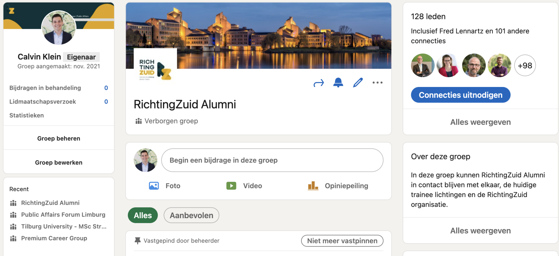The height and width of the screenshot is (256, 559).
Task: Begin a post in the group field
Action: (272, 160)
